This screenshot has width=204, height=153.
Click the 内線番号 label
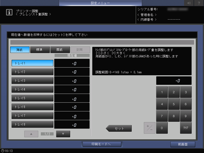pos(147,20)
